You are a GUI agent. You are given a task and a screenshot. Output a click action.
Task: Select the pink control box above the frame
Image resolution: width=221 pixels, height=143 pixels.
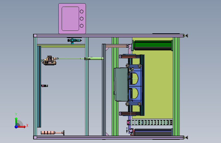click(72, 19)
